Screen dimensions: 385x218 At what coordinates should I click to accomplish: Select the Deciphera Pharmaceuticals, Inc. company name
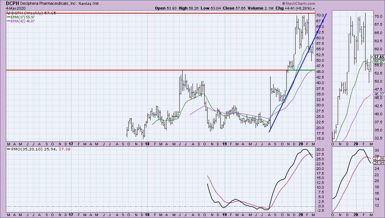point(49,4)
